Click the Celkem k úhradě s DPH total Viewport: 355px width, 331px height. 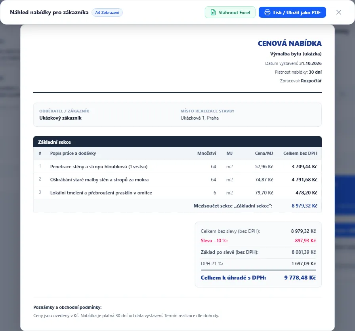(258, 278)
